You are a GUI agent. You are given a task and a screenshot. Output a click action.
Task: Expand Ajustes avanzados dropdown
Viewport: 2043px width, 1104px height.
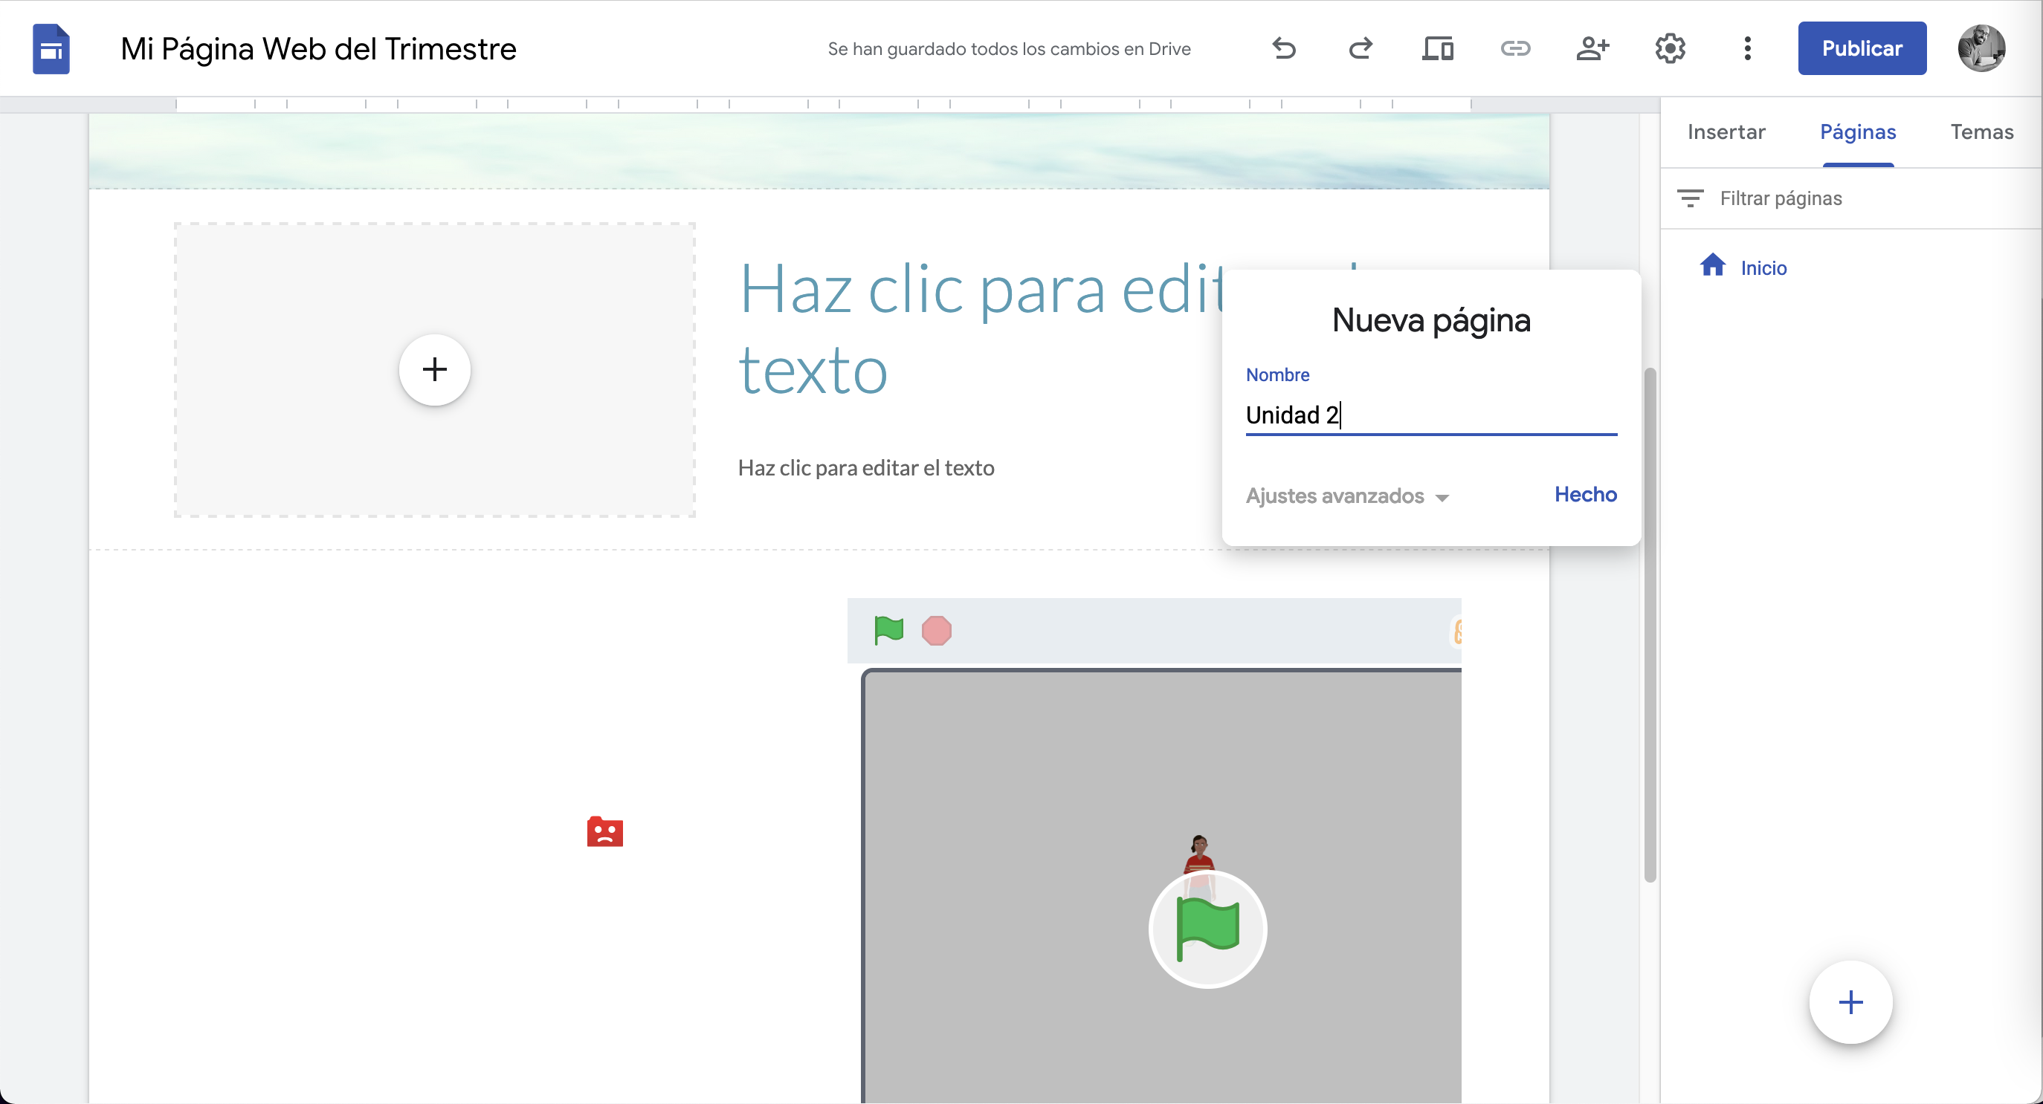pos(1346,496)
